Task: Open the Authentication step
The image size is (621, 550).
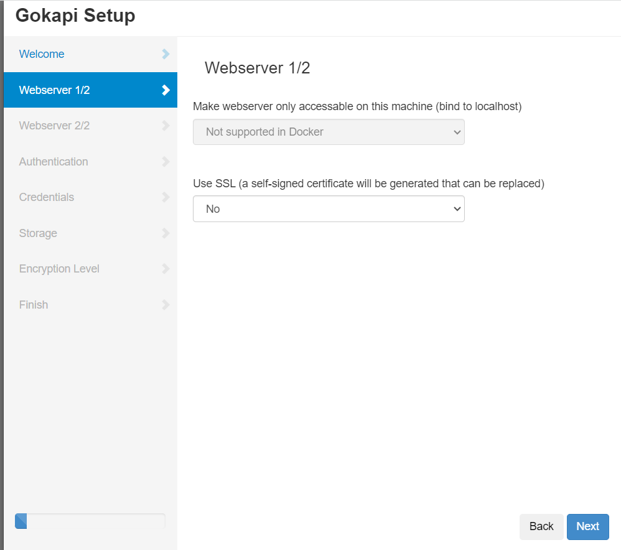Action: (x=90, y=162)
